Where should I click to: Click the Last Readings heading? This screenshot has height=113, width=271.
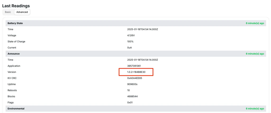point(16,6)
